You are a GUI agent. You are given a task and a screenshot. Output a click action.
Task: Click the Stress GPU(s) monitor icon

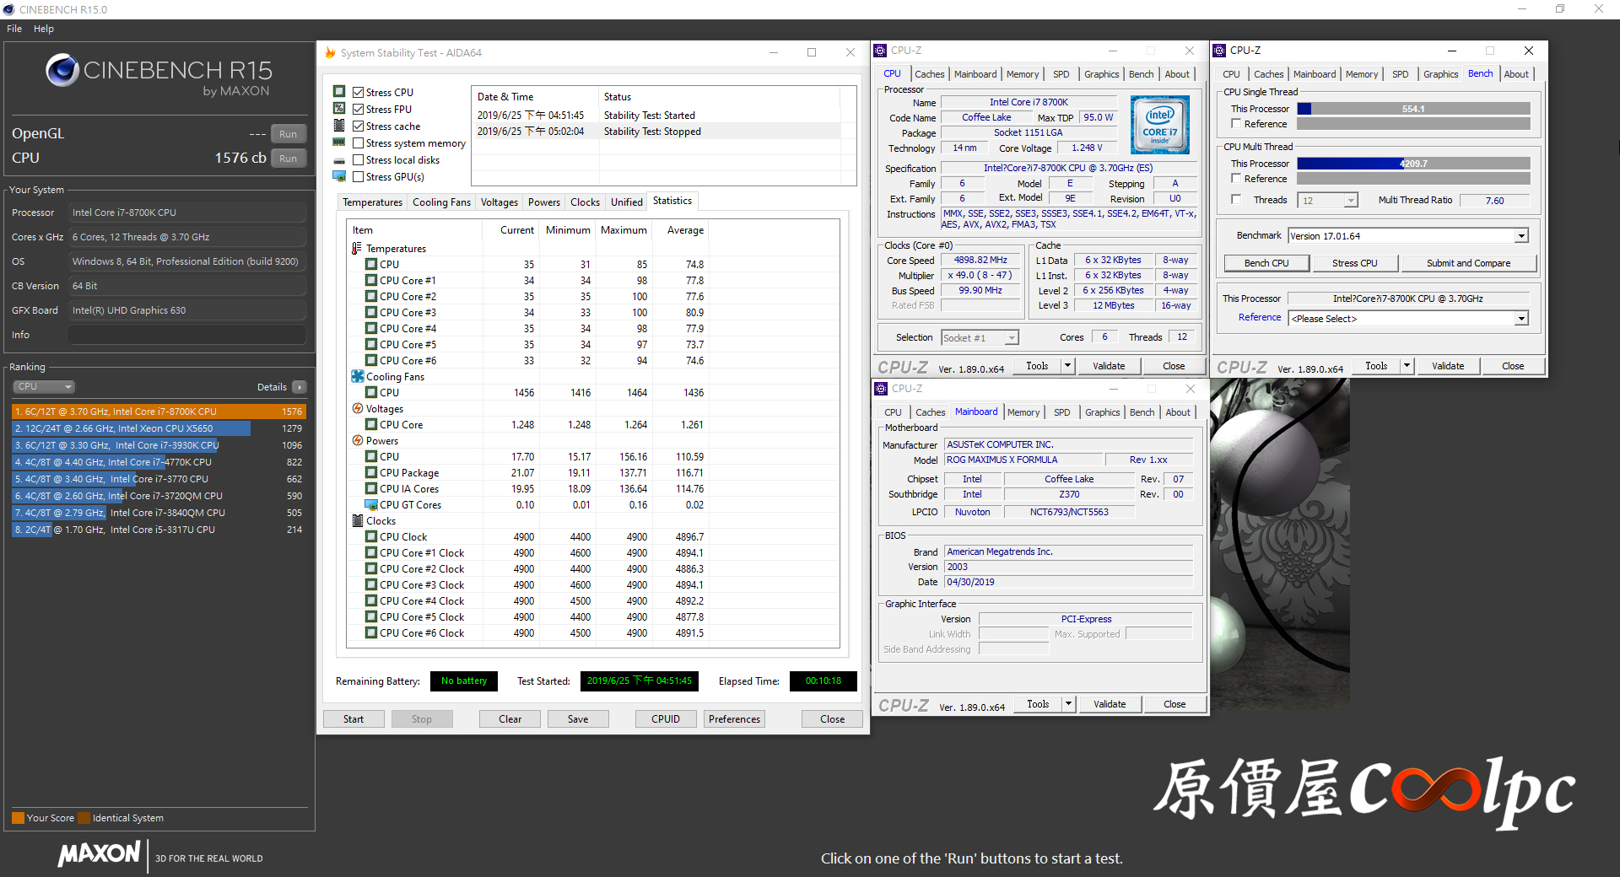[339, 176]
